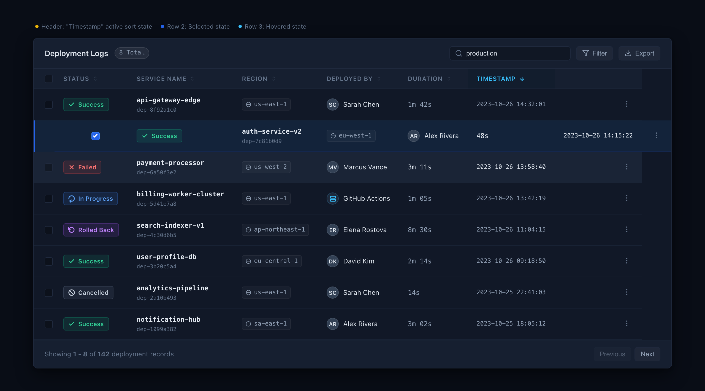Click the Failed status badge

(82, 167)
